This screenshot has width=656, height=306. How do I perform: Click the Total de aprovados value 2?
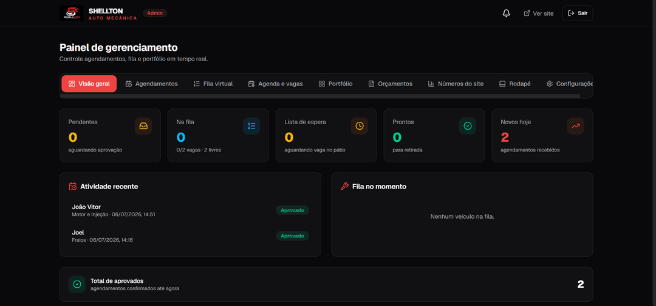tap(581, 284)
